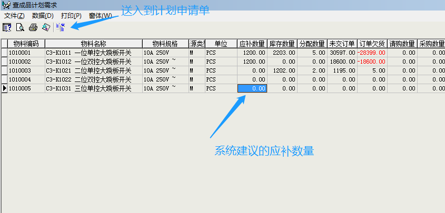Click the current-row arrow beside 1010005
Screen dimensions: 445x213
pos(5,88)
